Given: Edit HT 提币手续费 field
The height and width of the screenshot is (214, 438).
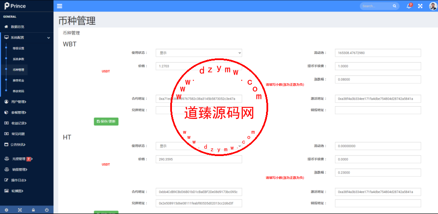Looking at the screenshot, I should pos(378,159).
